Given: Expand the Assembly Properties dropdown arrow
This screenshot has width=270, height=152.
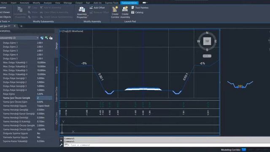Looking at the screenshot, I should 88,16.
